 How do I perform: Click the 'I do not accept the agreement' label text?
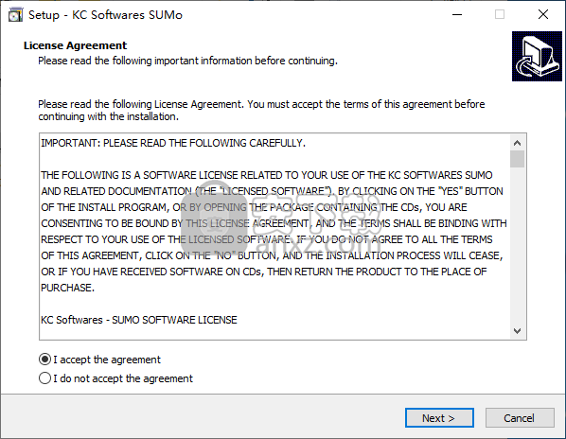[123, 378]
